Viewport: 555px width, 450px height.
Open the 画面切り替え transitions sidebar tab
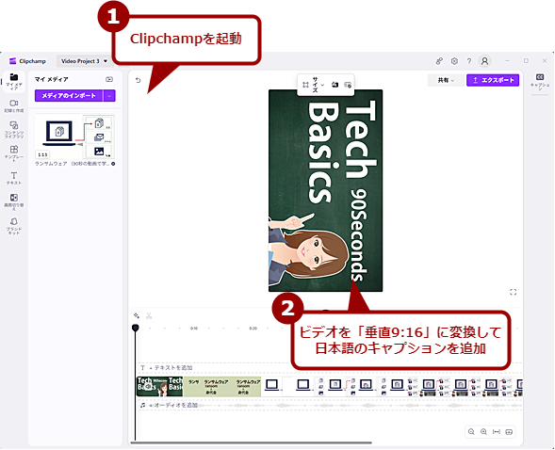click(x=14, y=201)
